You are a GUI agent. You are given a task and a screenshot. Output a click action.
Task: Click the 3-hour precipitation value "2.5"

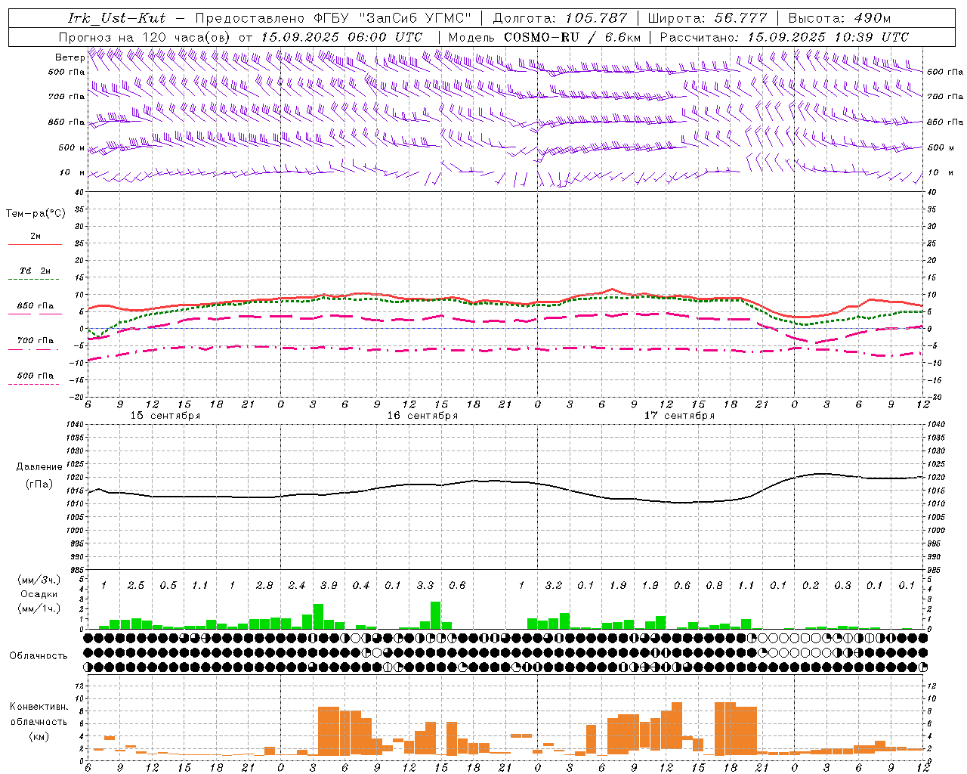(x=136, y=586)
